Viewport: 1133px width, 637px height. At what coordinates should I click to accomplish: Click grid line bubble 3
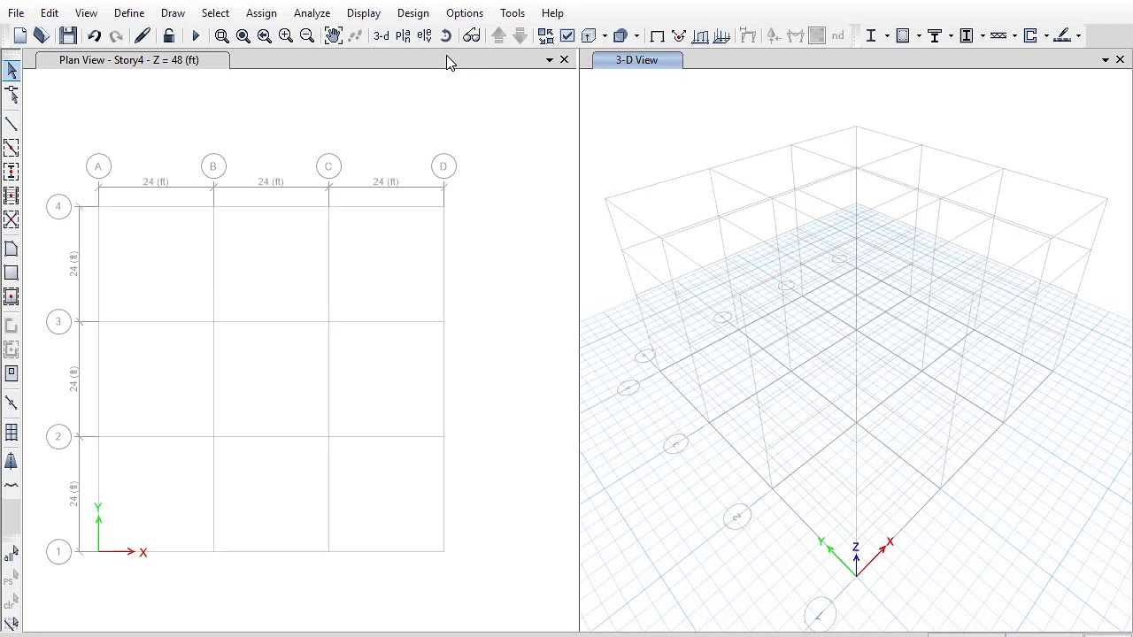(x=58, y=321)
